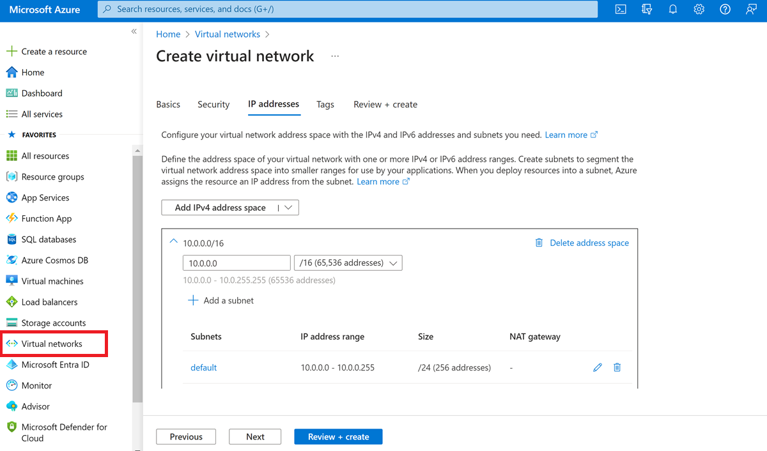Collapse the left sidebar with the chevron
The height and width of the screenshot is (451, 767).
[134, 31]
